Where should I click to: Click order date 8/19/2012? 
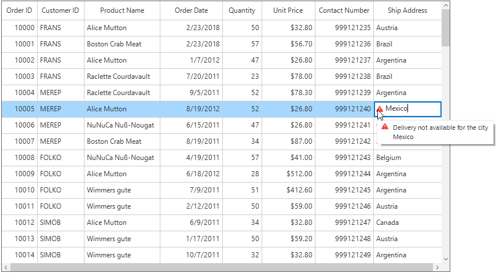pyautogui.click(x=192, y=109)
